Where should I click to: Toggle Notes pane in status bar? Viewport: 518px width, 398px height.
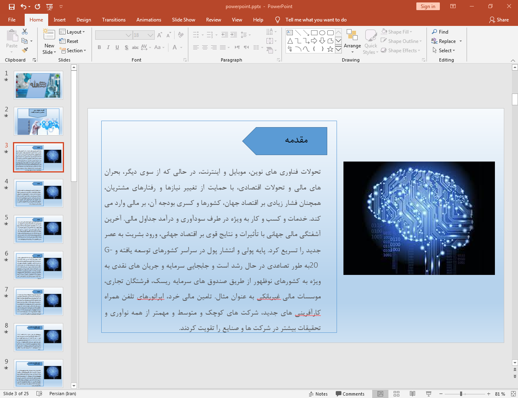[x=318, y=394]
